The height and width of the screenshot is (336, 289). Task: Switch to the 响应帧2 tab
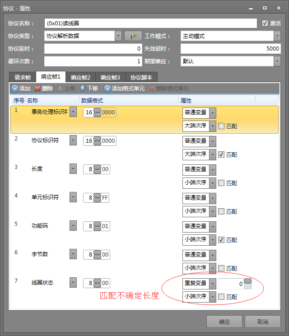point(80,77)
